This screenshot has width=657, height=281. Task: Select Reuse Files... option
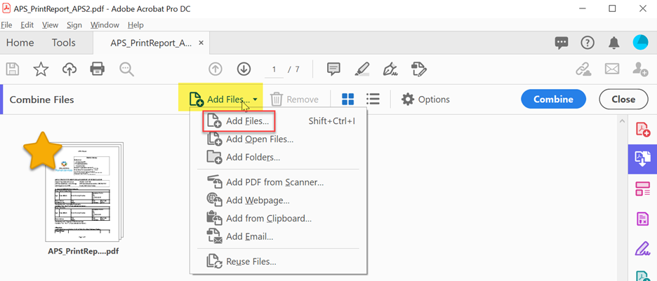coord(279,262)
